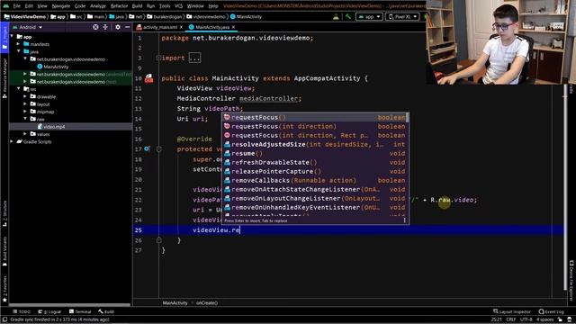Image resolution: width=576 pixels, height=324 pixels.
Task: Click the override gutter icon on line 17
Action: (x=147, y=149)
